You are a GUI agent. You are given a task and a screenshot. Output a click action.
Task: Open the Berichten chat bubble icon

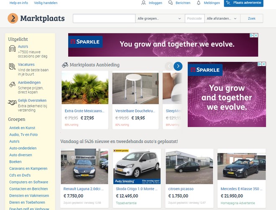pos(170,3)
